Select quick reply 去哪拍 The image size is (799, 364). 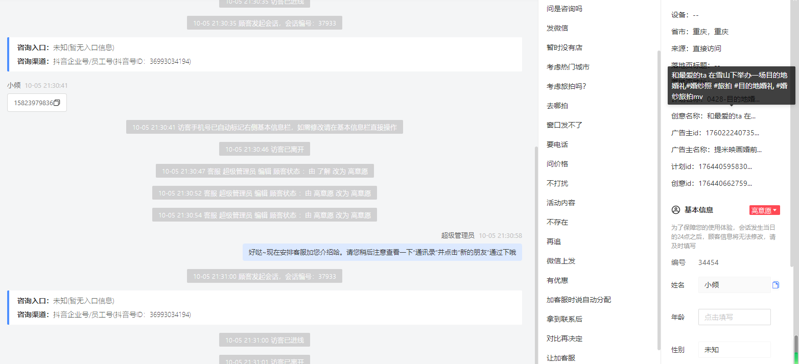pos(557,106)
